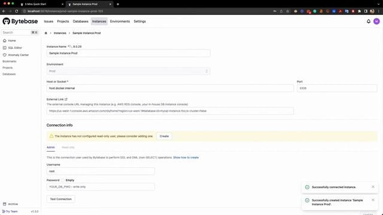383x215 pixels.
Task: Open the purple user avatar menu
Action: (376, 21)
